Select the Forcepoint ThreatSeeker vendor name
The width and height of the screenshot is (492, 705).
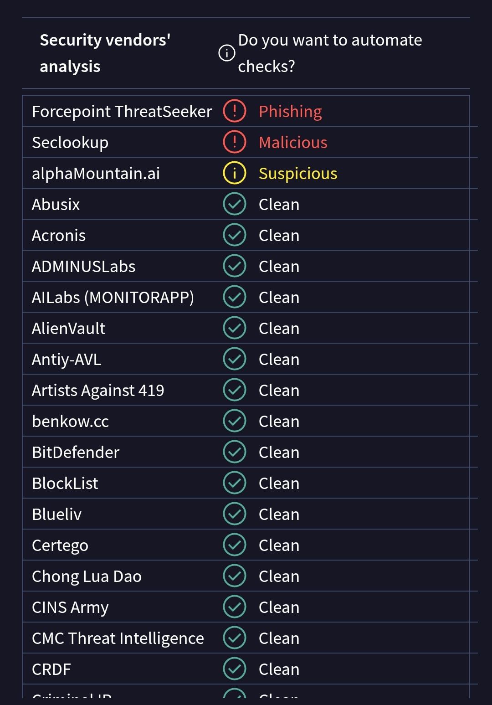point(122,112)
